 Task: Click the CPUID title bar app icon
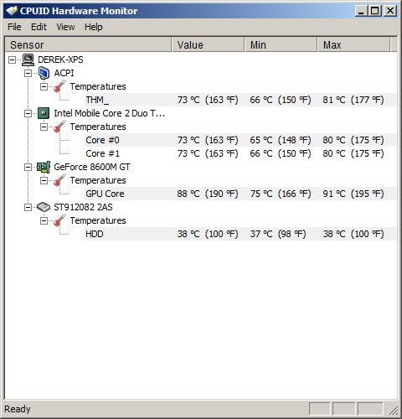tap(12, 11)
